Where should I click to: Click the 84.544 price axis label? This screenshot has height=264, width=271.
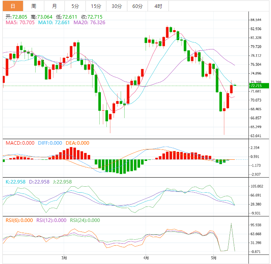coord(256,20)
